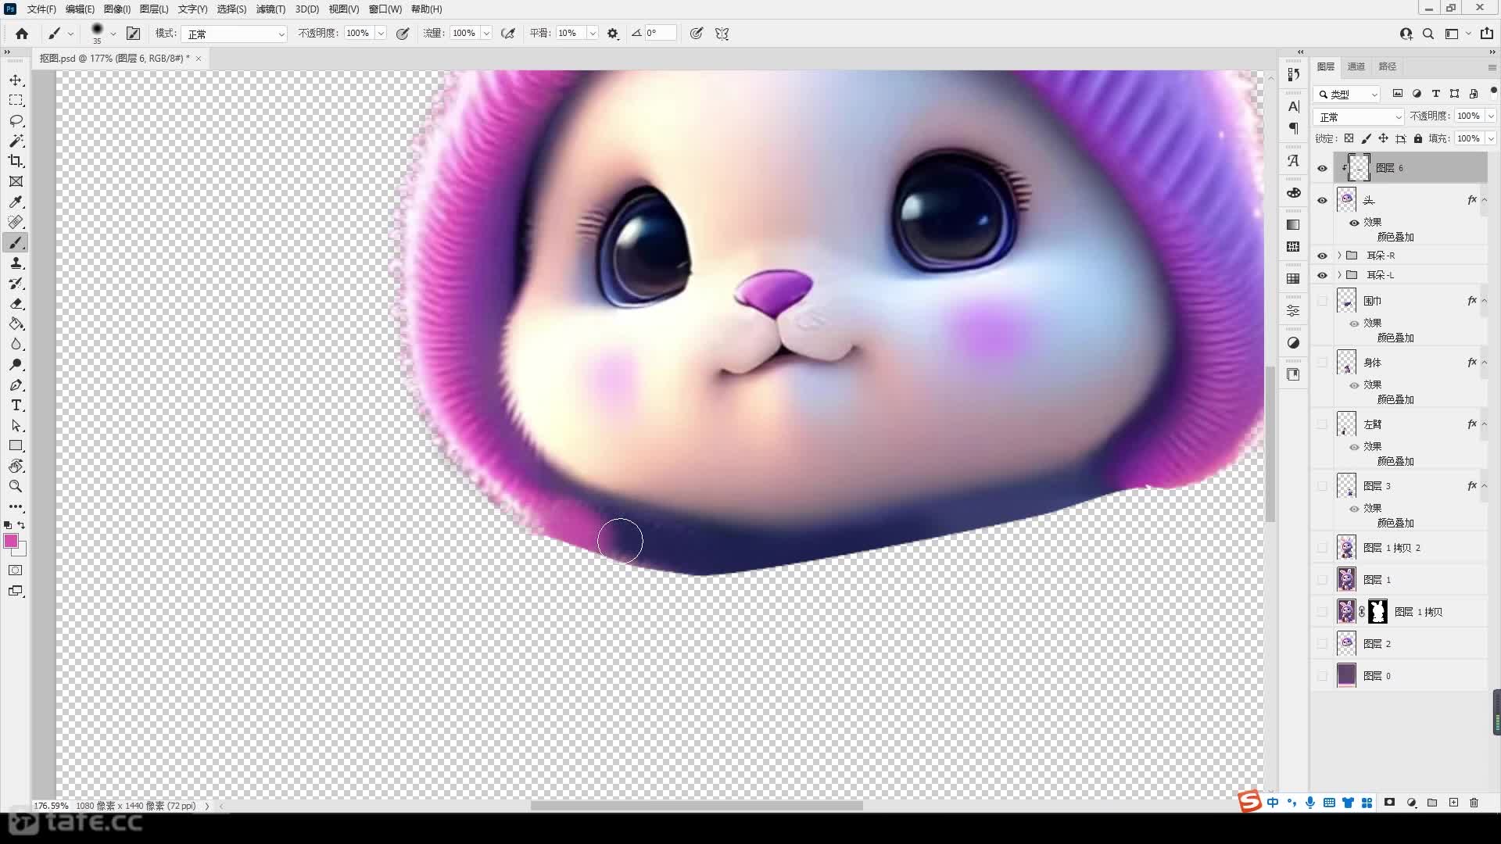The width and height of the screenshot is (1501, 844).
Task: Click the 图层 1 拷贝 mask thumbnail
Action: [1378, 612]
